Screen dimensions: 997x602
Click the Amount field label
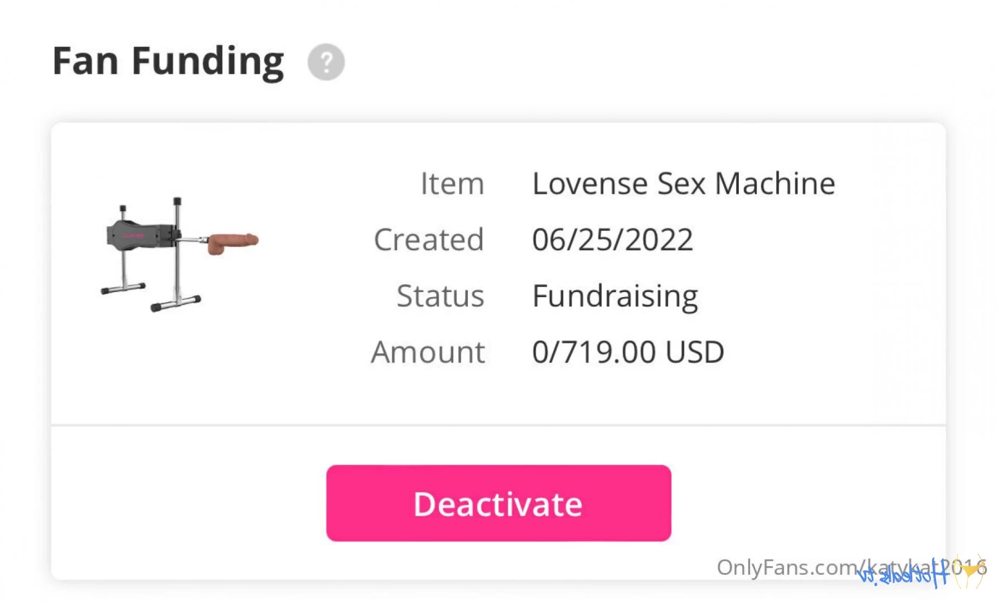click(428, 352)
